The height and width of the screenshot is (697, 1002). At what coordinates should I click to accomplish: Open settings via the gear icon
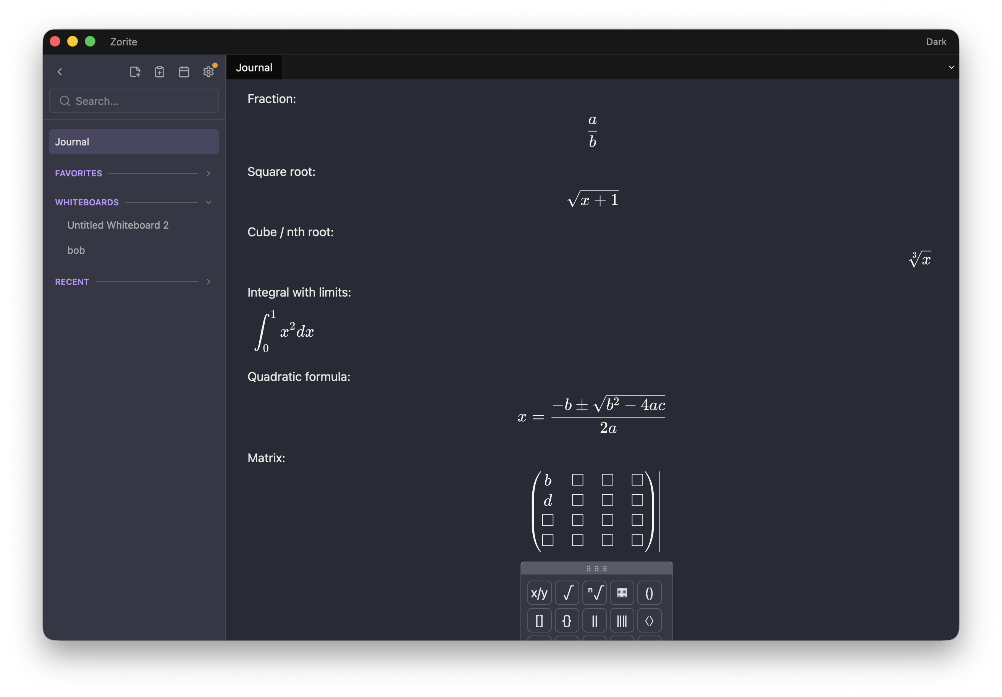click(208, 71)
